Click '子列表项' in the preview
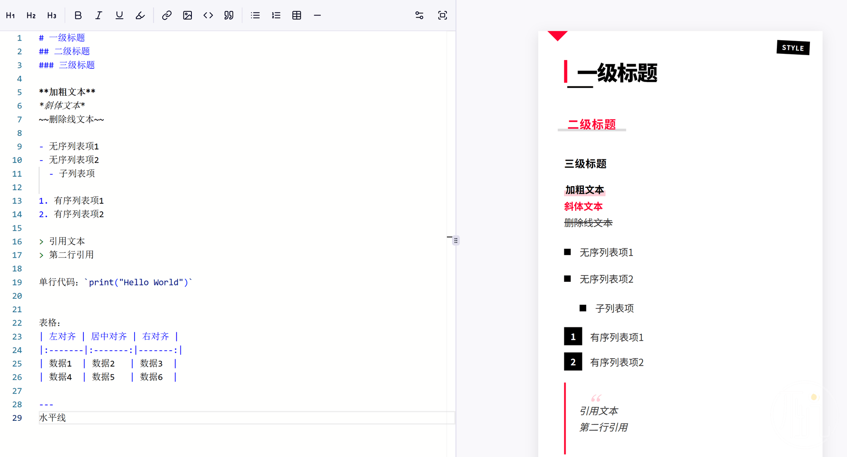This screenshot has height=457, width=847. click(615, 308)
